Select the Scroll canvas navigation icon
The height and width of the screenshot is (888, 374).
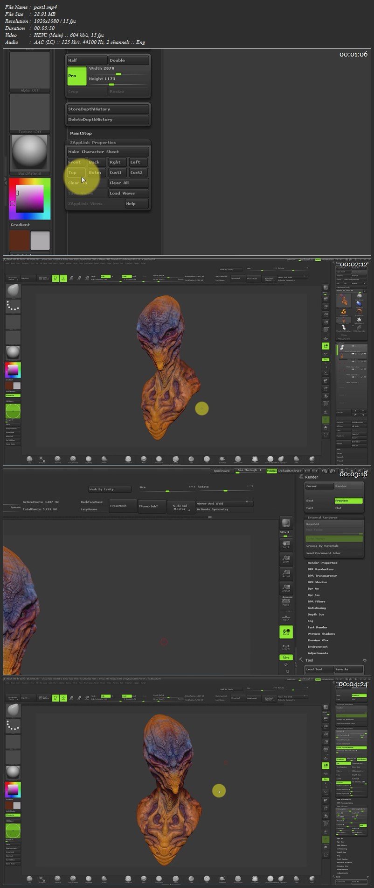[286, 543]
